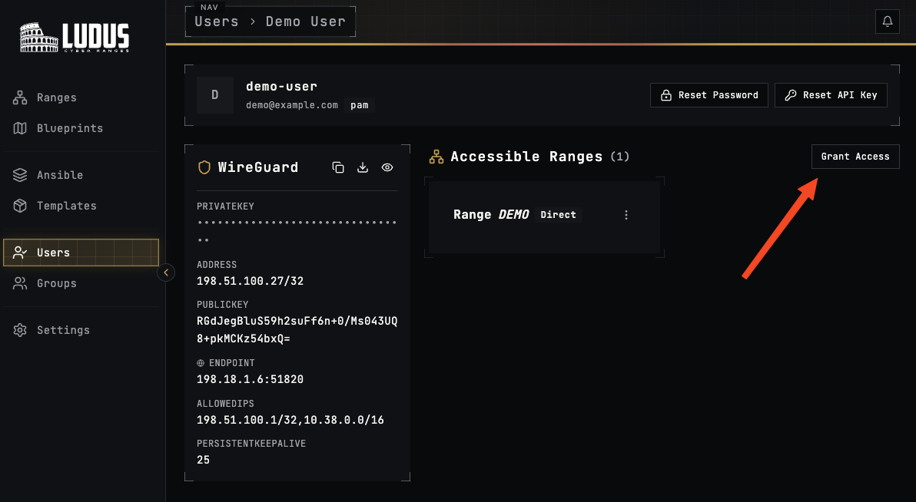Open the kebab menu on Range DEMO
Screen dimensions: 916x502
[626, 215]
